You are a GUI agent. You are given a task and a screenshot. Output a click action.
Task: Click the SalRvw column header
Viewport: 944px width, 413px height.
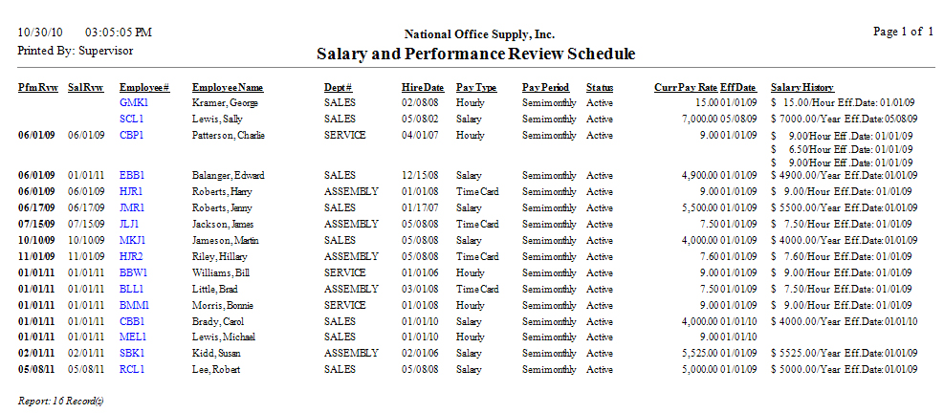85,87
